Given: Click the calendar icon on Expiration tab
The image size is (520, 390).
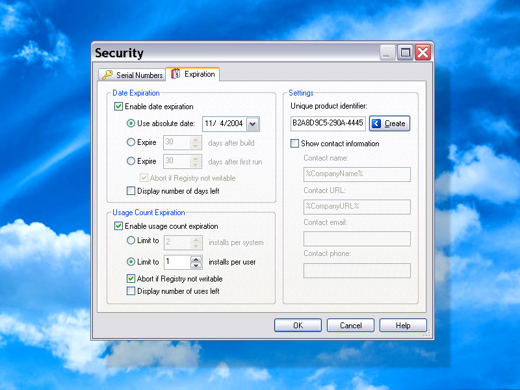Looking at the screenshot, I should pos(175,73).
